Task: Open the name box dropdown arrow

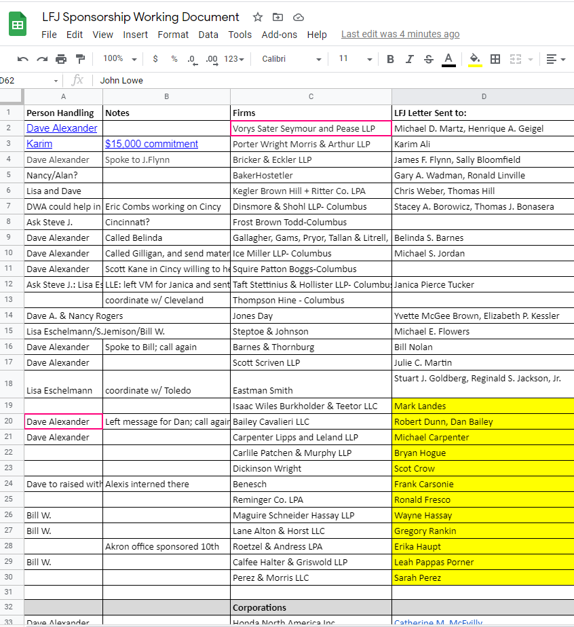Action: [x=56, y=81]
